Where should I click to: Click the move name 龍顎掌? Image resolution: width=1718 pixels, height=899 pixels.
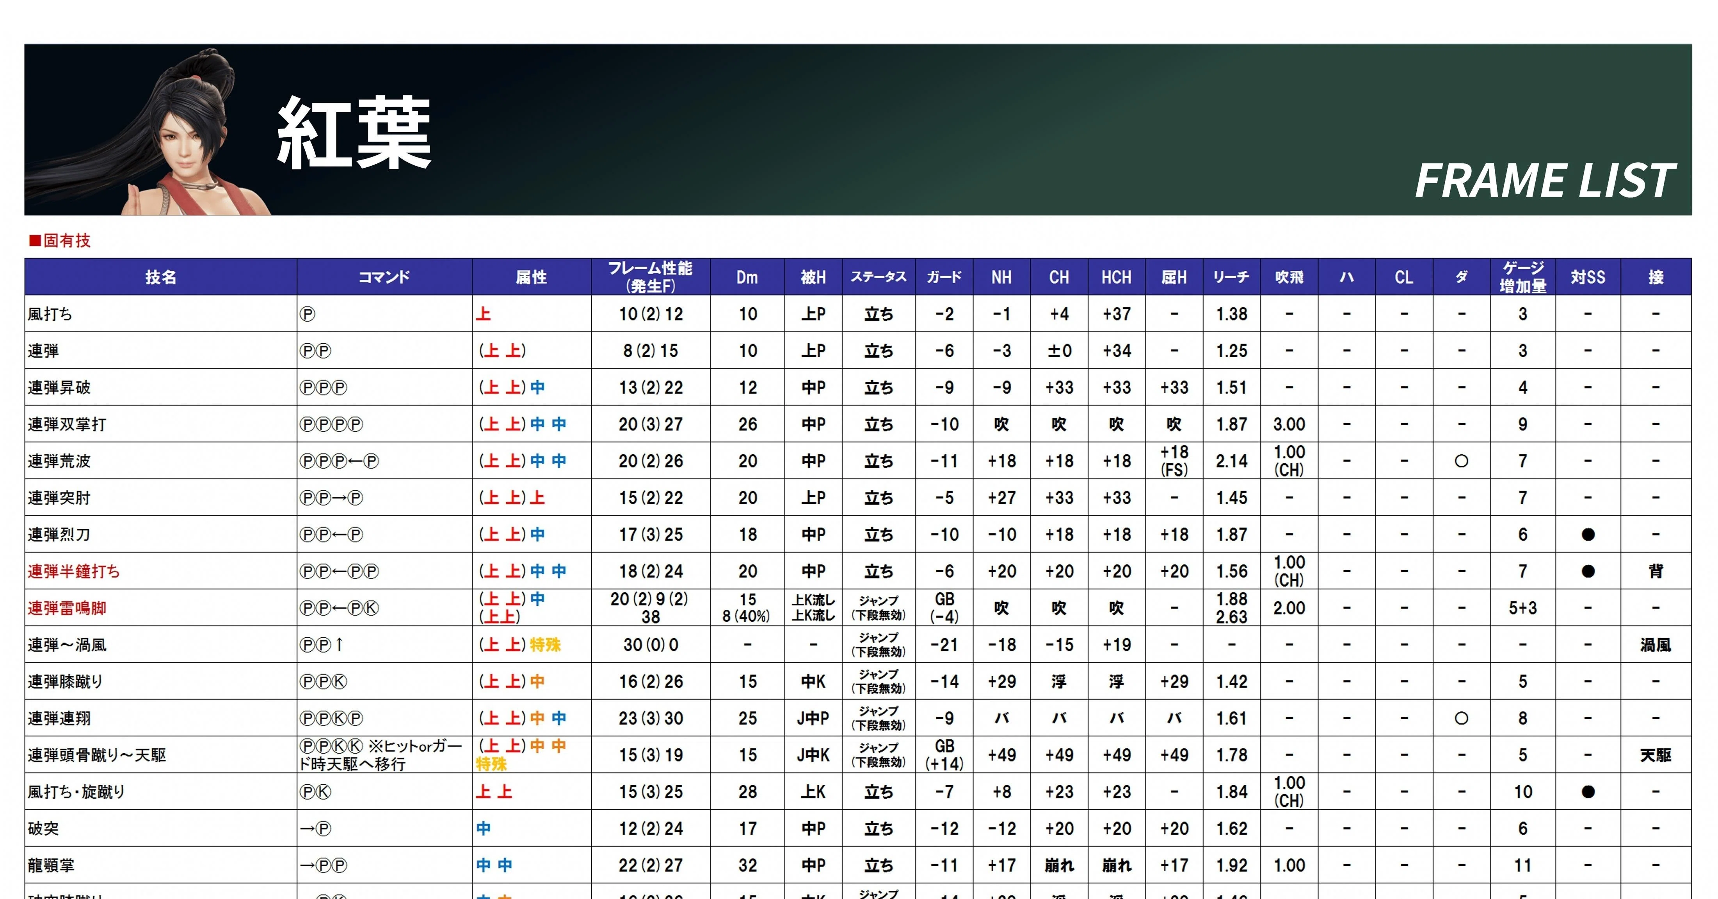point(52,865)
